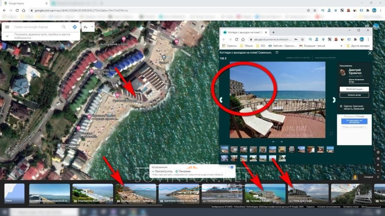Bookmark the OLX page with star icon
This screenshot has height=216, width=385.
[302, 39]
